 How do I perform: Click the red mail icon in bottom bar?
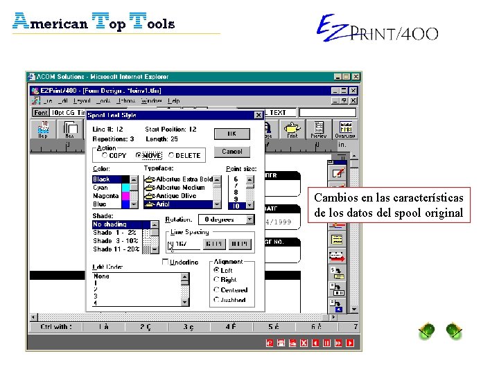click(292, 343)
